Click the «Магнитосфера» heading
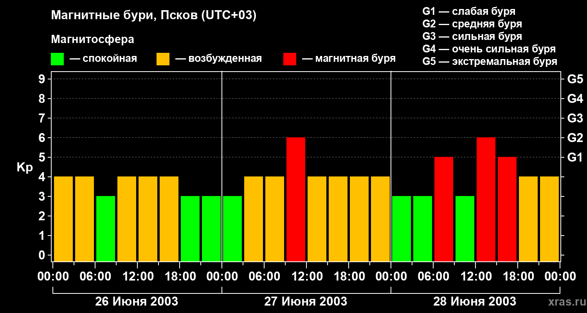Image resolution: width=587 pixels, height=313 pixels. point(92,40)
